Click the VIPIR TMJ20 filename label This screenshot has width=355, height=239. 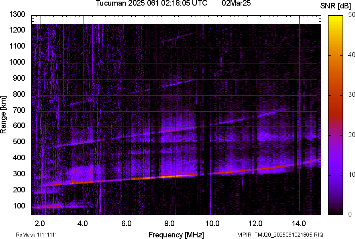[280, 235]
